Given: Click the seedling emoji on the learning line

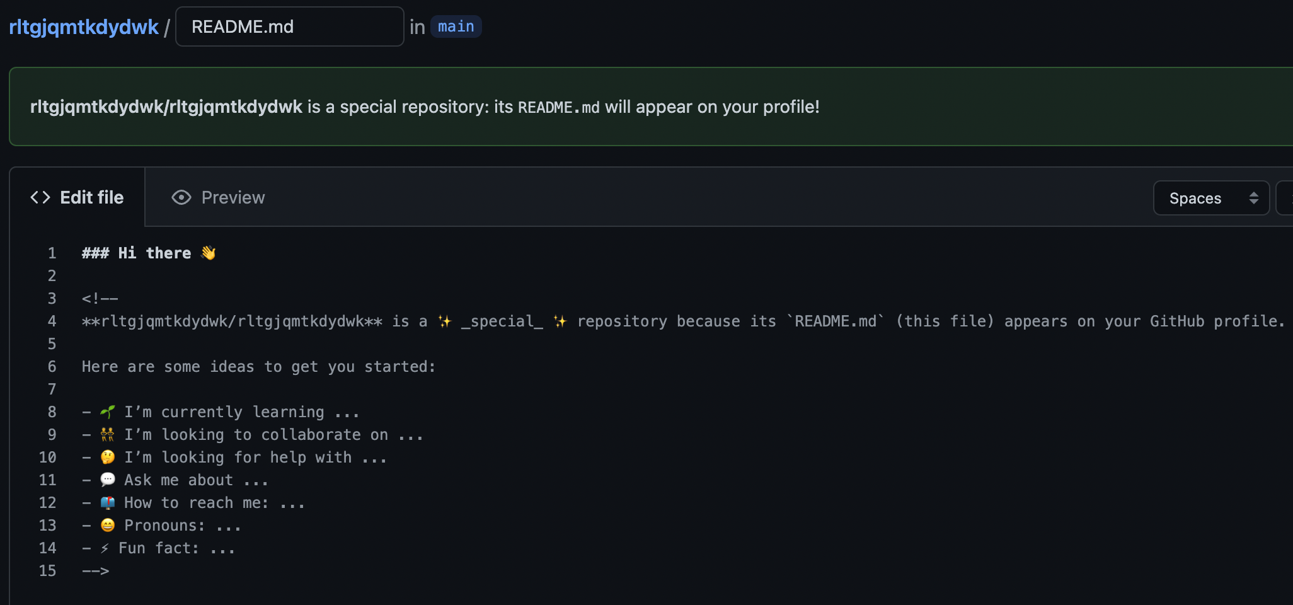Looking at the screenshot, I should tap(107, 411).
